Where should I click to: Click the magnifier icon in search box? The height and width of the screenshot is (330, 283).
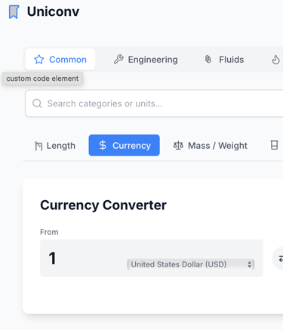click(x=37, y=103)
